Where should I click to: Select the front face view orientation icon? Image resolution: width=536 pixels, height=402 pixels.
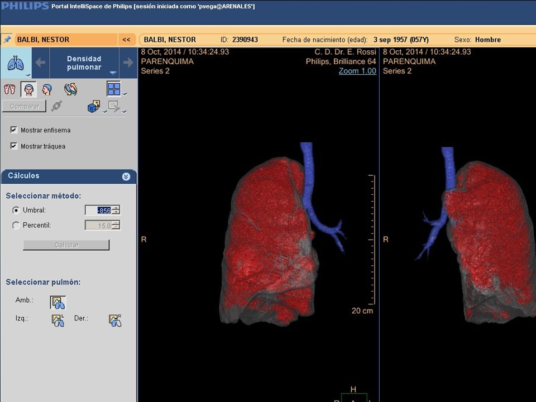click(28, 89)
